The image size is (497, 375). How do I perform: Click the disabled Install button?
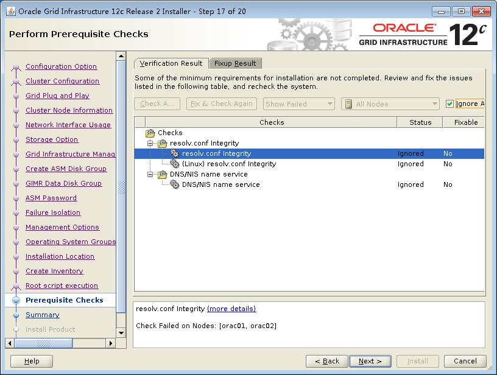pos(417,361)
